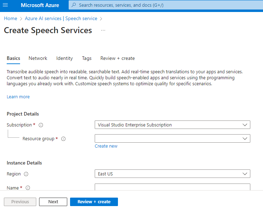The width and height of the screenshot is (263, 211).
Task: Open the Identity tab
Action: [64, 58]
